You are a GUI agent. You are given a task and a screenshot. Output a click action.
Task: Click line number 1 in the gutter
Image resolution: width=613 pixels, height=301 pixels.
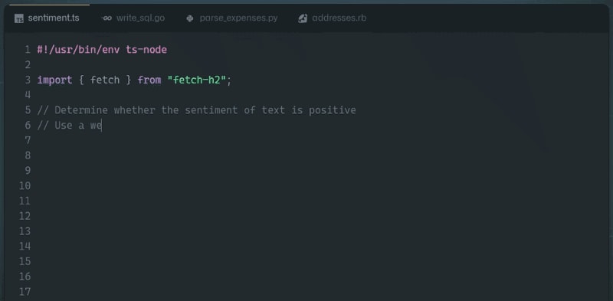[28, 50]
